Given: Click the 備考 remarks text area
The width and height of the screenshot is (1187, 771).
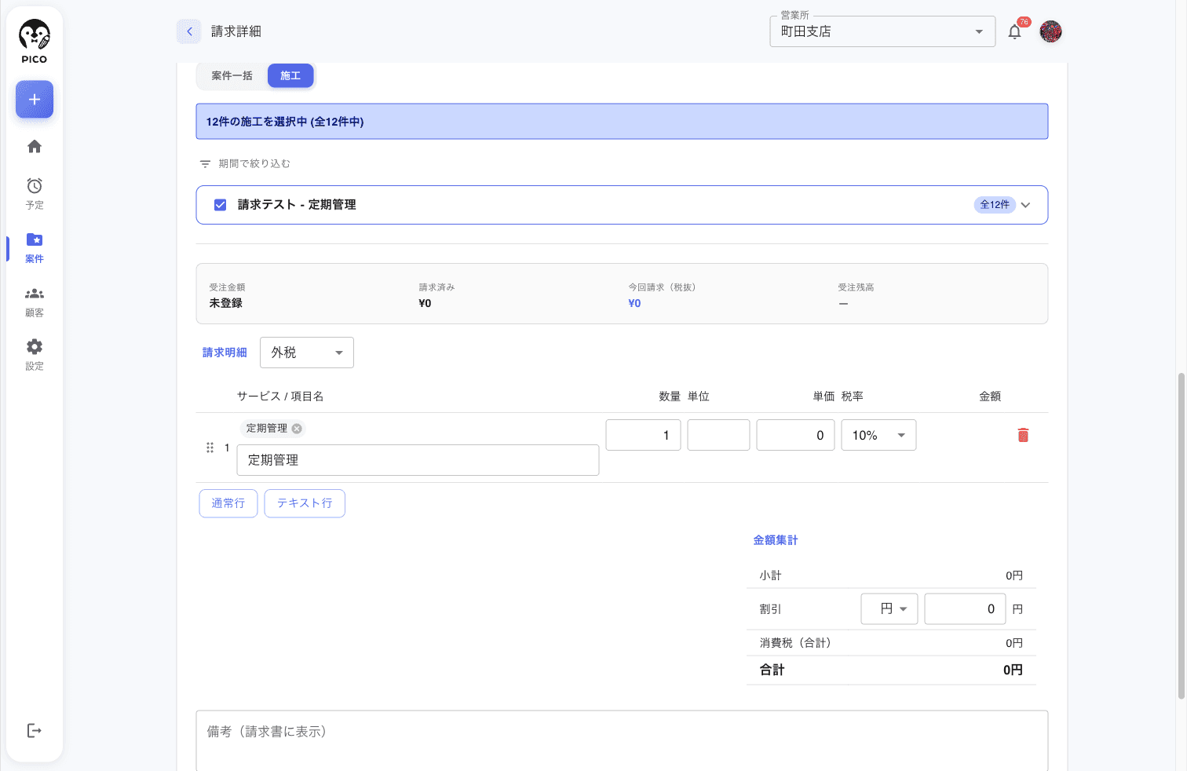Looking at the screenshot, I should click(622, 740).
